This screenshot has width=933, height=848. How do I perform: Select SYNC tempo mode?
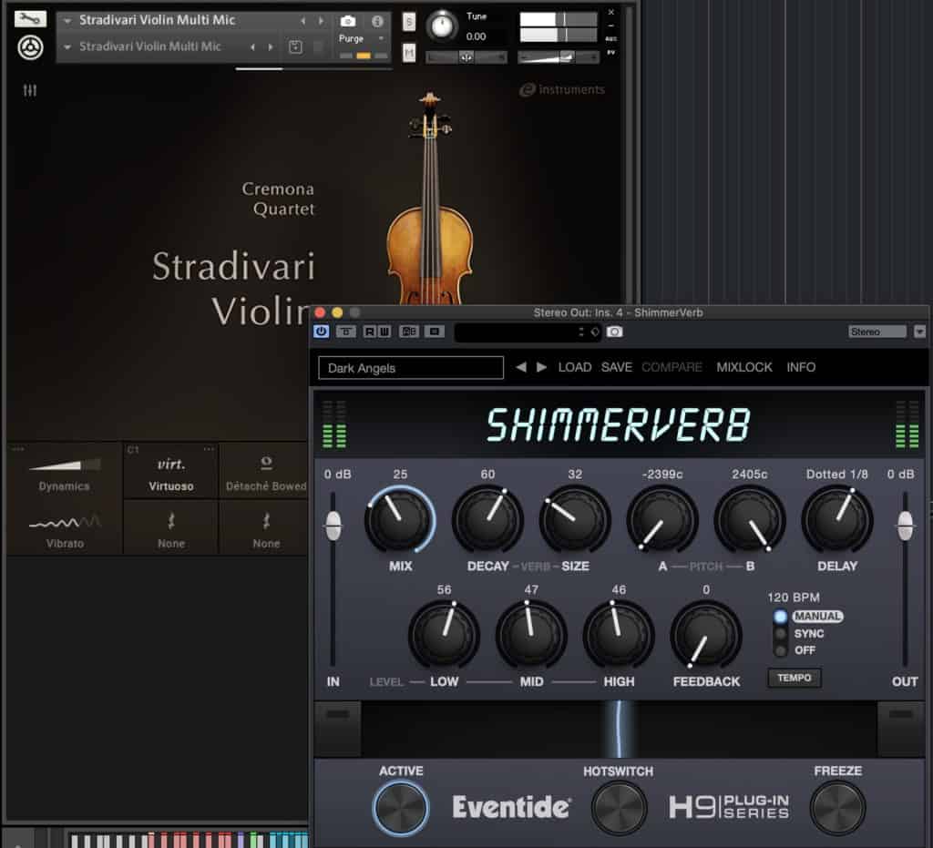[781, 633]
